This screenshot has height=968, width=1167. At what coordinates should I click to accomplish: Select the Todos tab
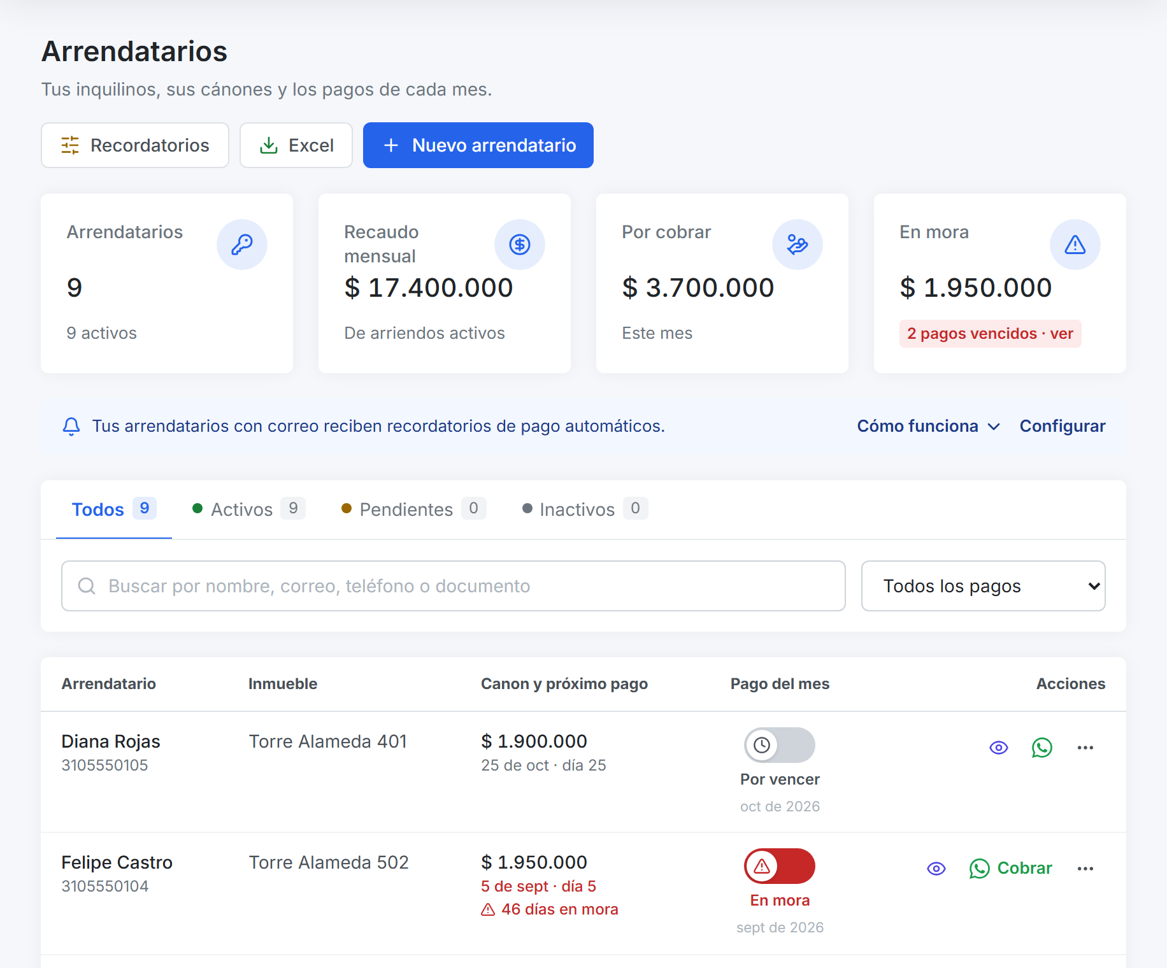point(114,509)
